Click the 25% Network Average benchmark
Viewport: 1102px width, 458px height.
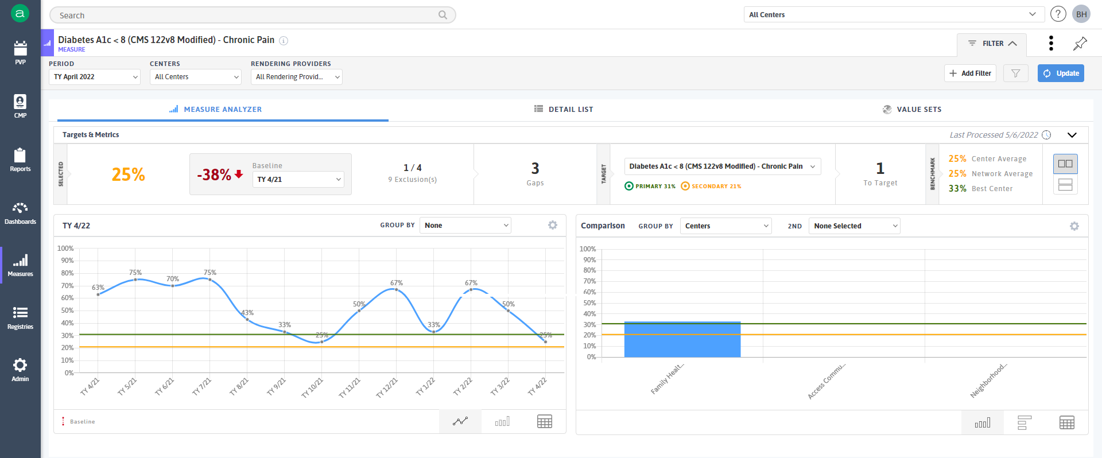(990, 173)
